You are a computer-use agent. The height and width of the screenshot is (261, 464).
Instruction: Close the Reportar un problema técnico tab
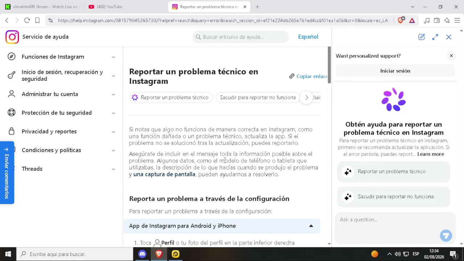click(245, 7)
